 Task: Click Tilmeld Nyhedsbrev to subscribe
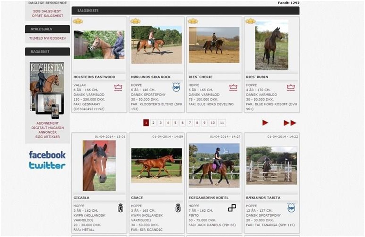[x=47, y=38]
